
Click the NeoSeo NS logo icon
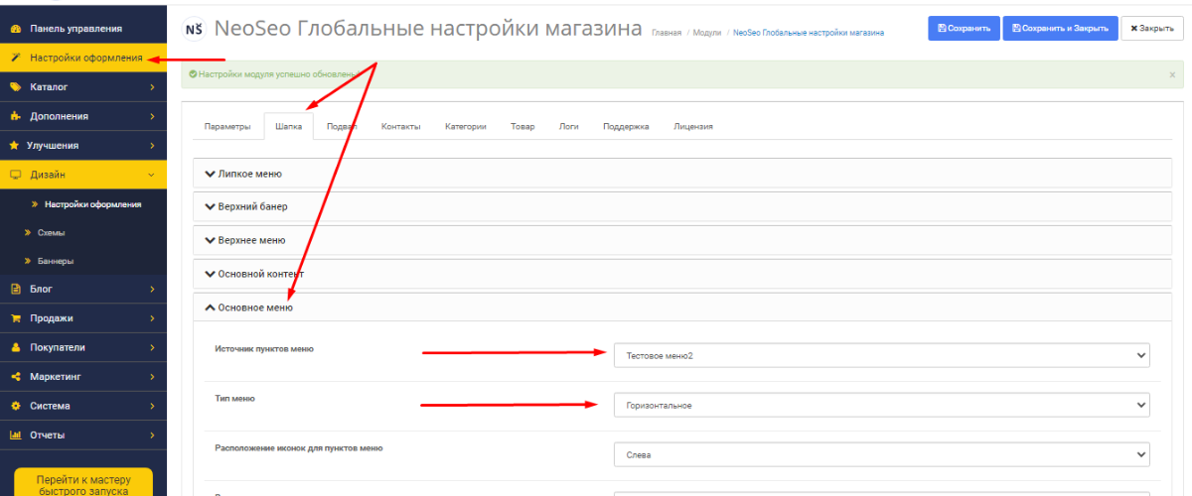194,29
